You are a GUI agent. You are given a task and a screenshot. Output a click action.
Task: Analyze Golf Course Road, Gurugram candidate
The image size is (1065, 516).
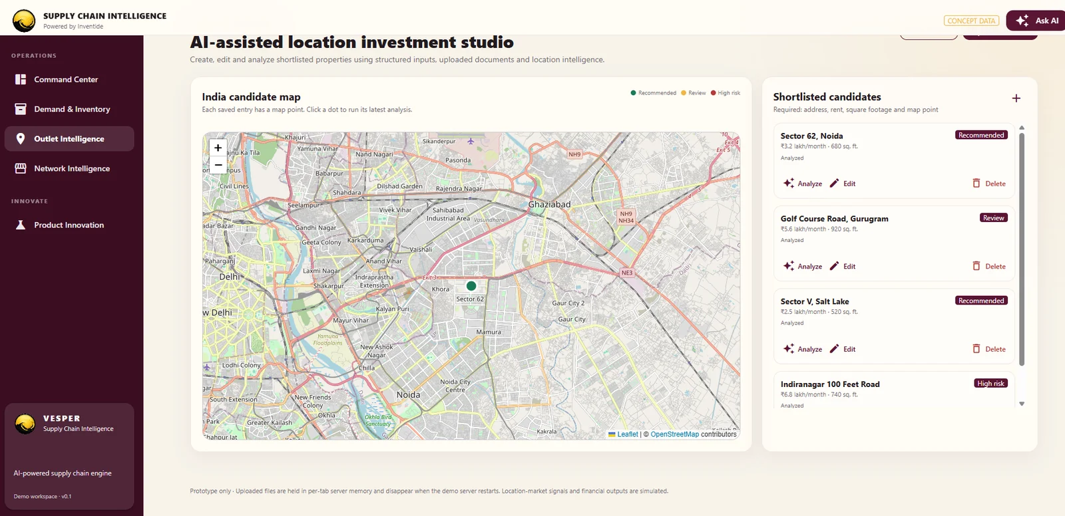[803, 266]
